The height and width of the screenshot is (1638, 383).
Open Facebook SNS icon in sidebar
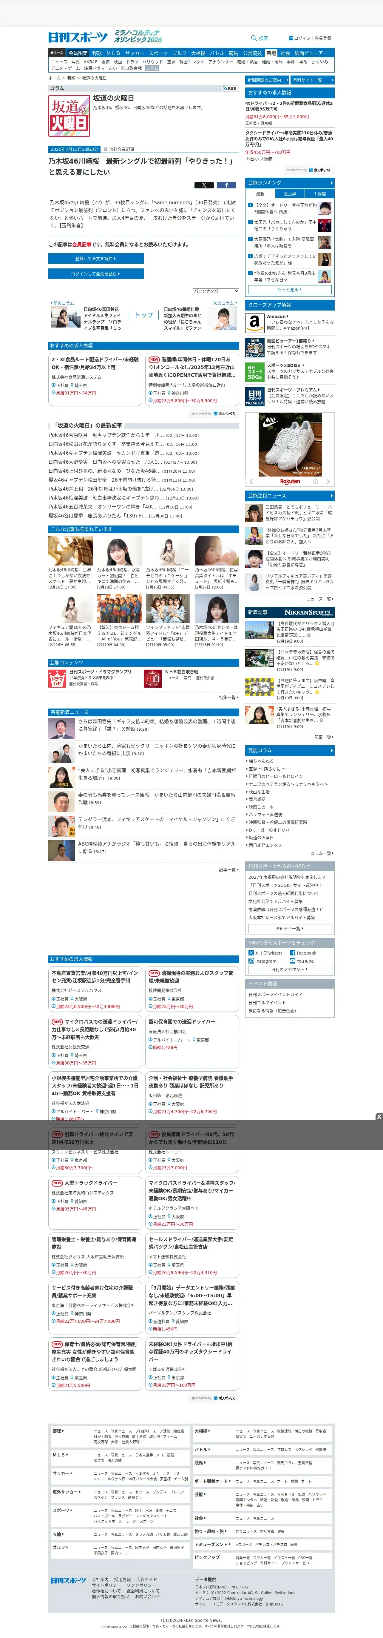pyautogui.click(x=293, y=952)
